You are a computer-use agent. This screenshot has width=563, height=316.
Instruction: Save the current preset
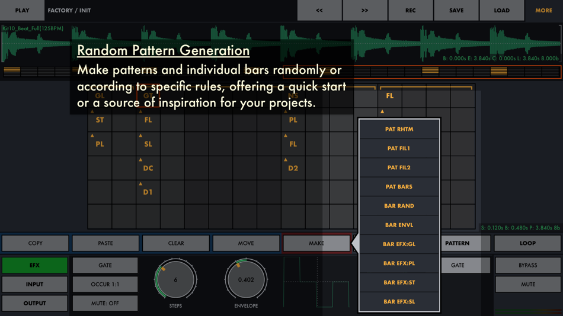pyautogui.click(x=456, y=11)
